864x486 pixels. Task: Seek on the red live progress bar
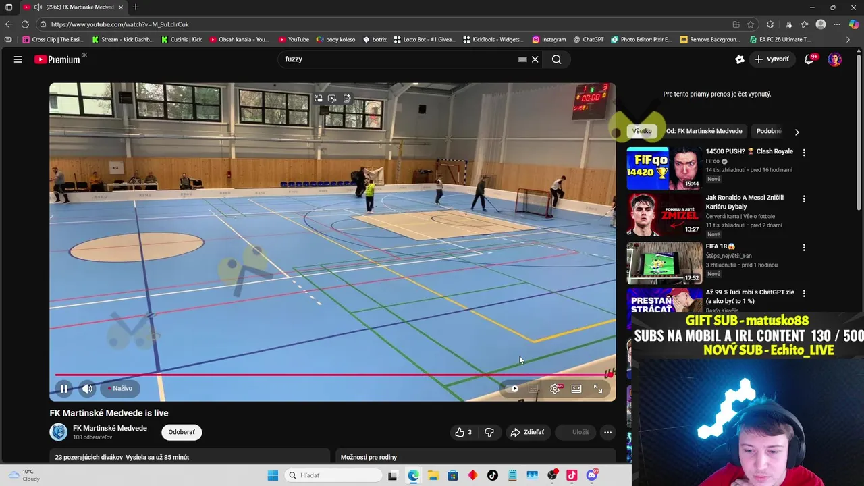(332, 375)
